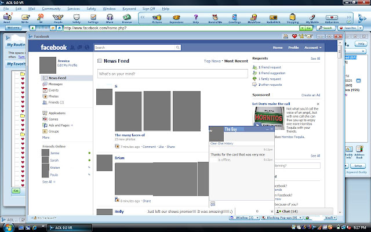Click the What's on your mind field
The height and width of the screenshot is (232, 371).
click(x=173, y=74)
